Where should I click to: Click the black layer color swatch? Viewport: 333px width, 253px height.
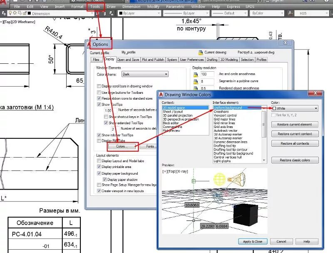[29, 13]
